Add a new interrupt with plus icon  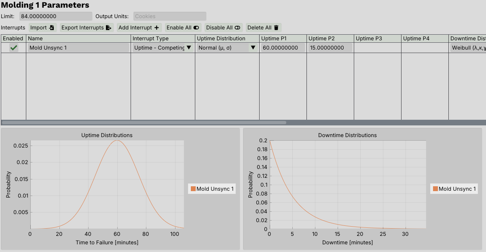[157, 28]
